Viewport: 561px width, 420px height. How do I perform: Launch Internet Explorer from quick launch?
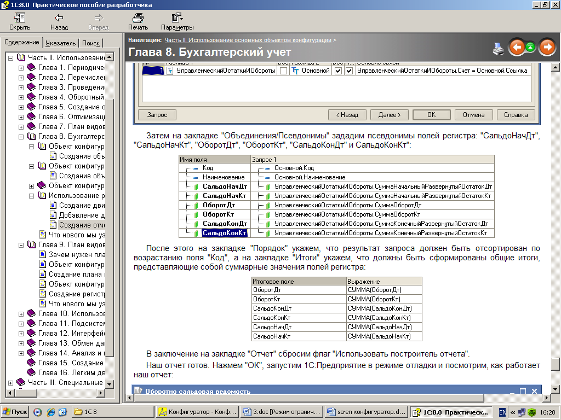[50, 412]
